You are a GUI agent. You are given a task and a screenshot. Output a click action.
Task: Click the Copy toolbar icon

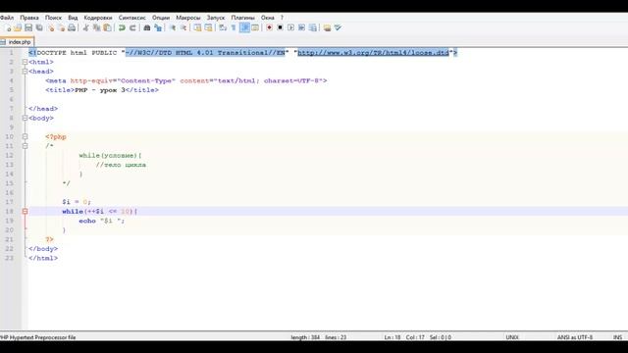(x=96, y=27)
